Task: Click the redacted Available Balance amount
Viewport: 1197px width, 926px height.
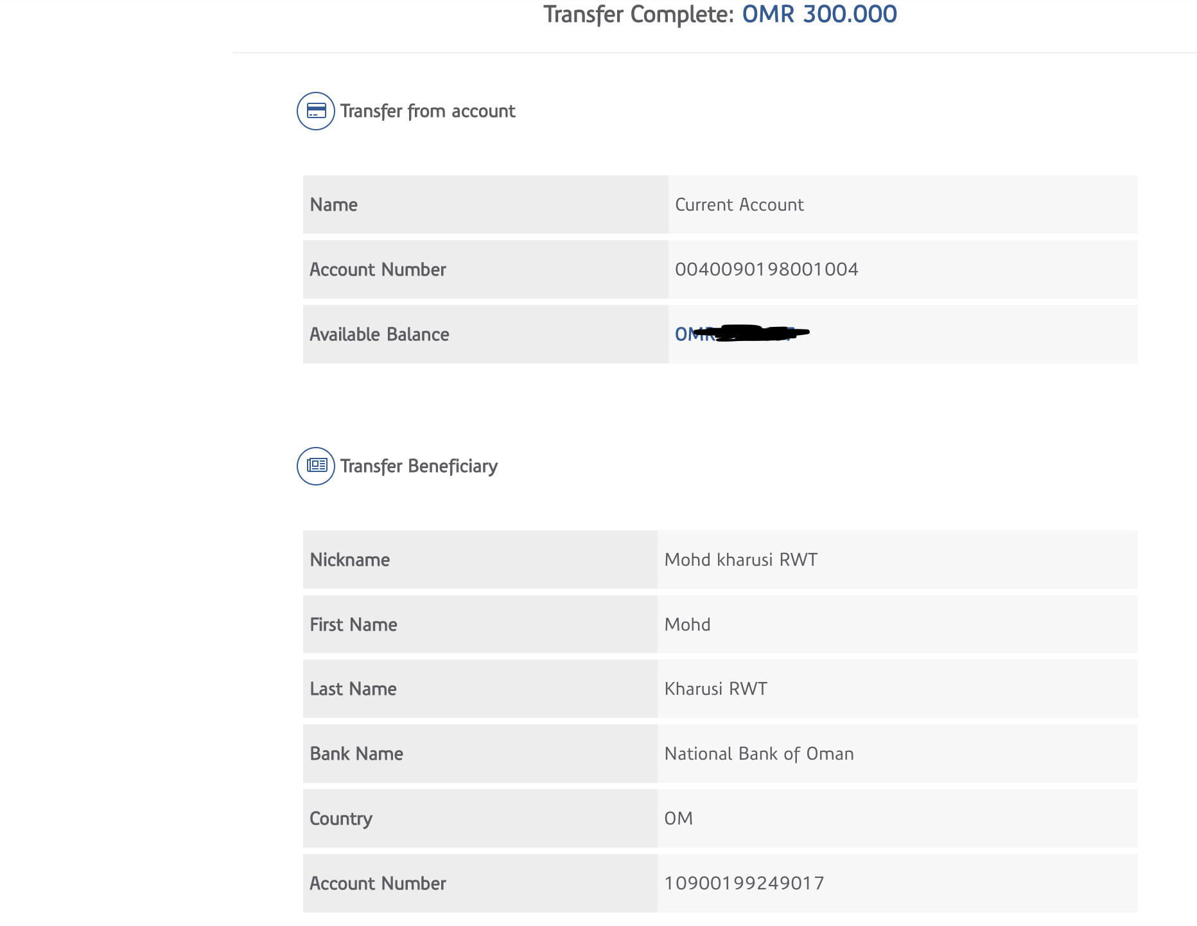Action: 741,334
